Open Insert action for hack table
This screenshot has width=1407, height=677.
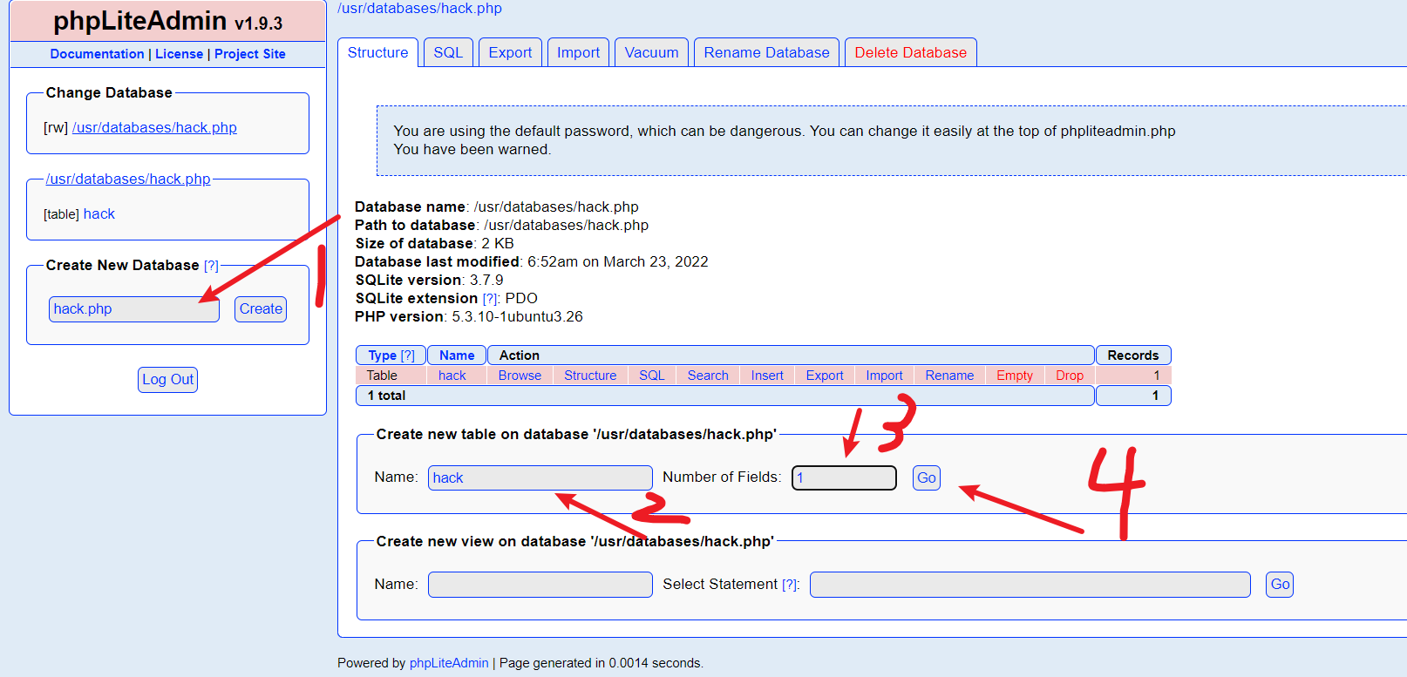pos(767,376)
